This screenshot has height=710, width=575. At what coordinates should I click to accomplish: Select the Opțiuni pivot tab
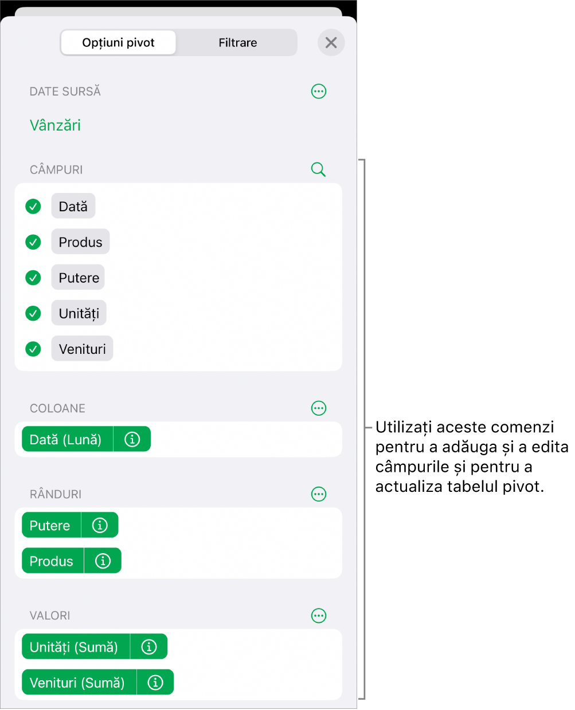point(119,43)
